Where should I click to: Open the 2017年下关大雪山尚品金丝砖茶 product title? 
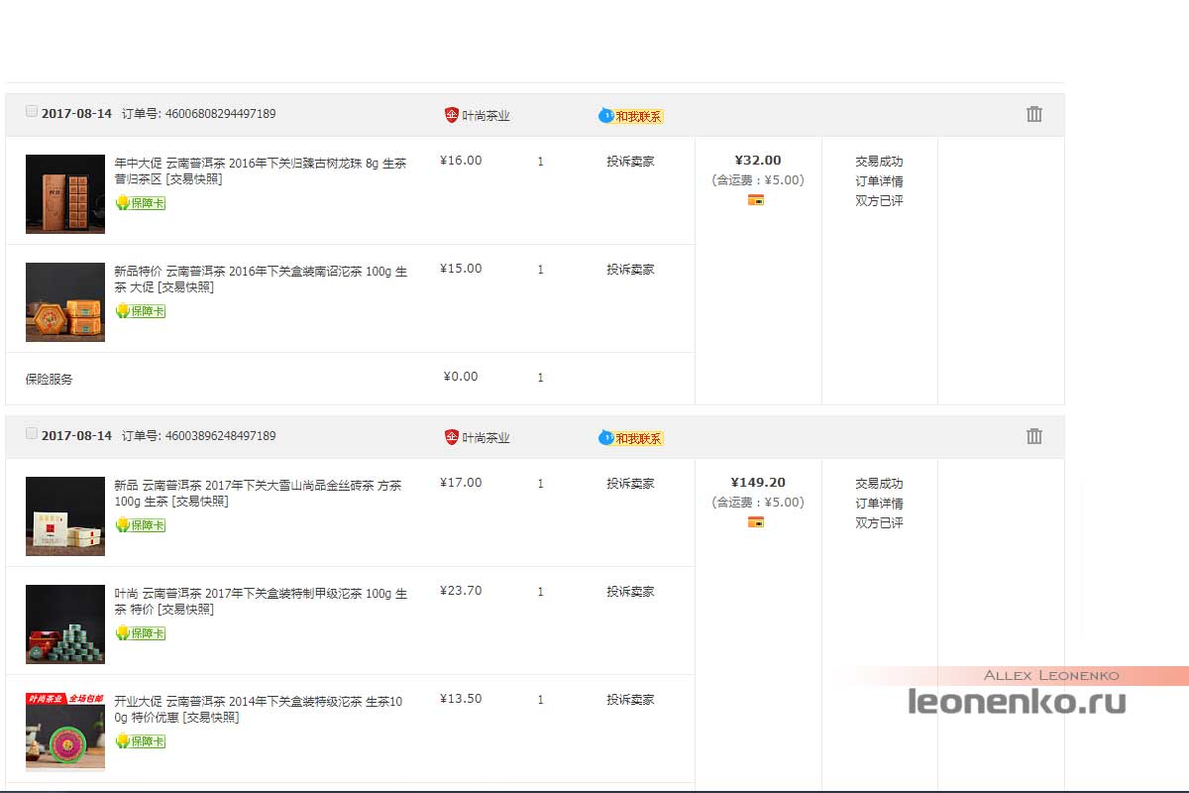(258, 486)
